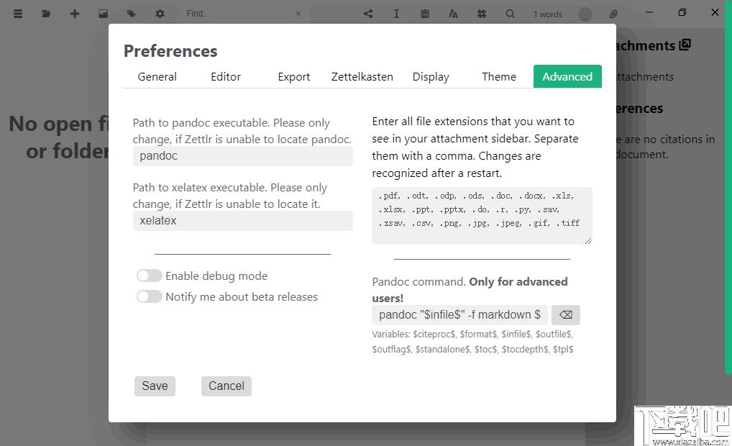Save the preferences
This screenshot has height=446, width=732.
[155, 386]
